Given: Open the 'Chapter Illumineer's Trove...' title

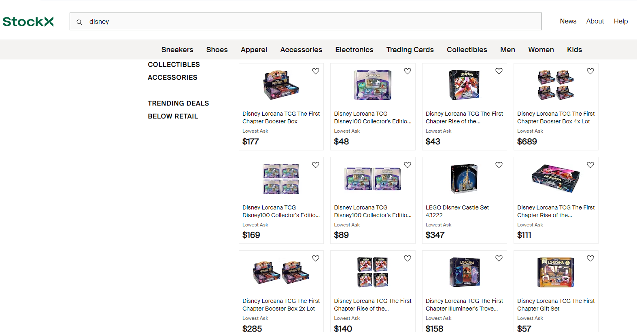Looking at the screenshot, I should click(464, 305).
